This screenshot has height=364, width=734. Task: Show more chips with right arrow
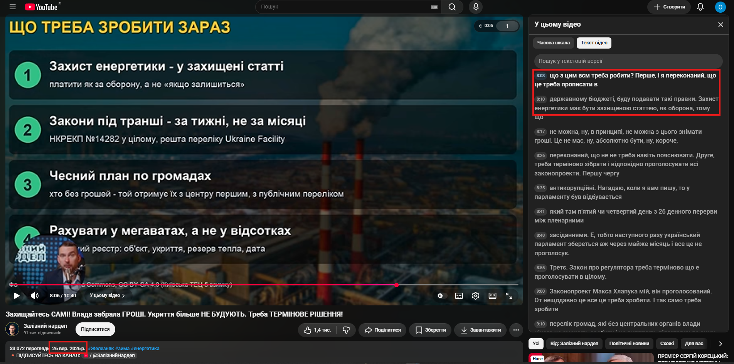coord(720,344)
